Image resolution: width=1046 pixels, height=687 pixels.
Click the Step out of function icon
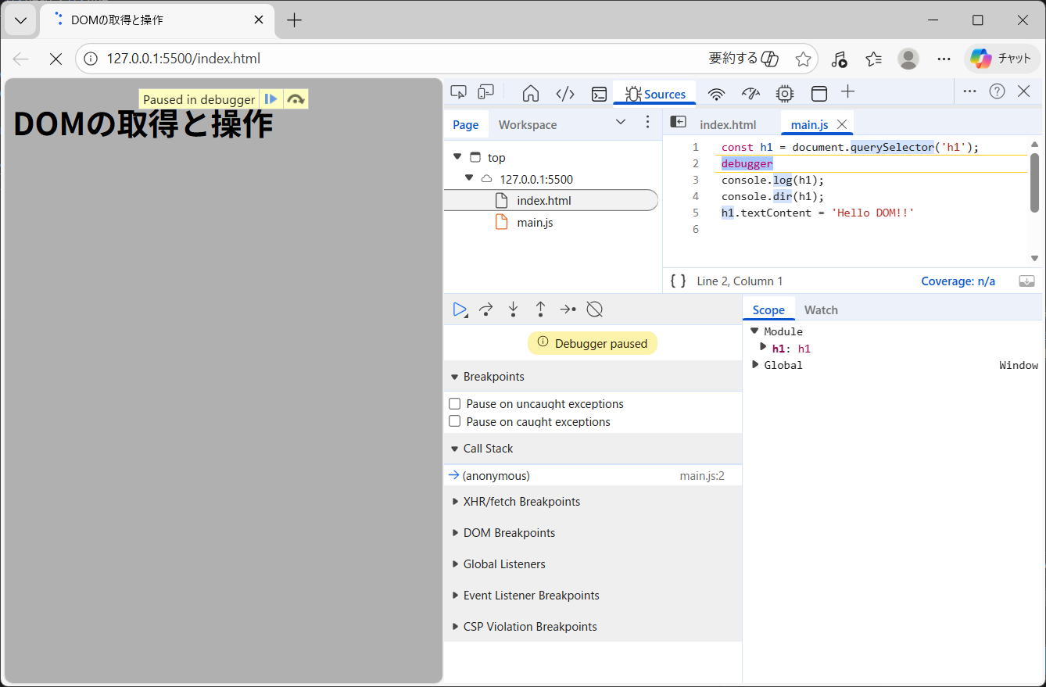(x=540, y=310)
